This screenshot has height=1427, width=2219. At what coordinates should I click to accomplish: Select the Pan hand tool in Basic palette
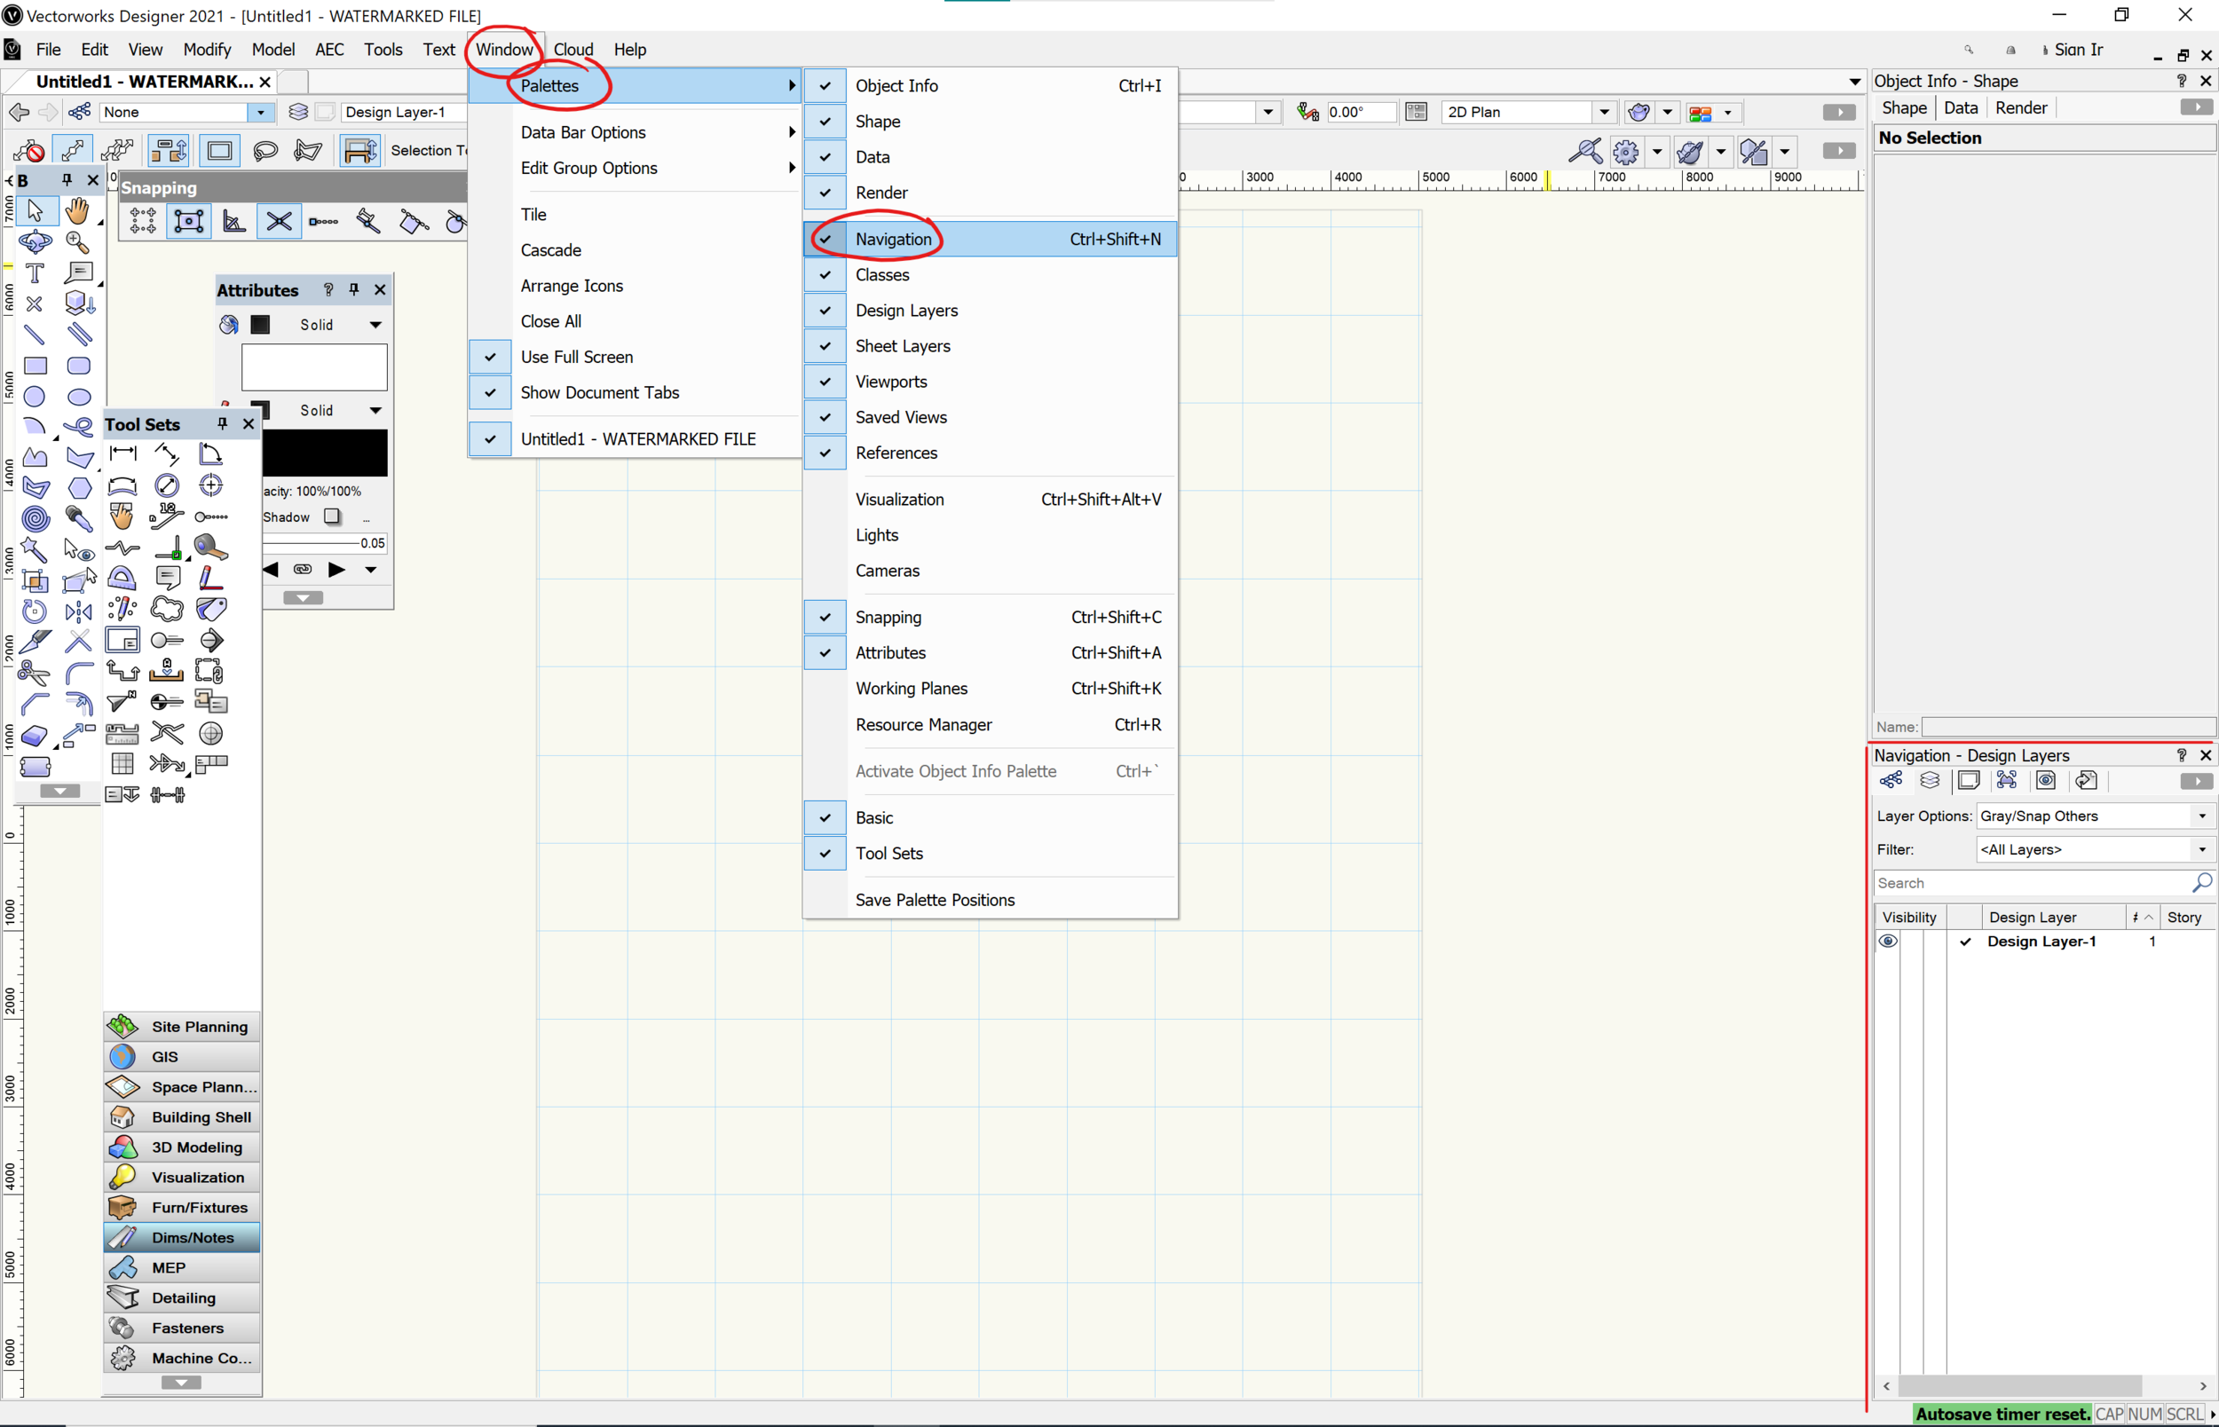pyautogui.click(x=78, y=211)
